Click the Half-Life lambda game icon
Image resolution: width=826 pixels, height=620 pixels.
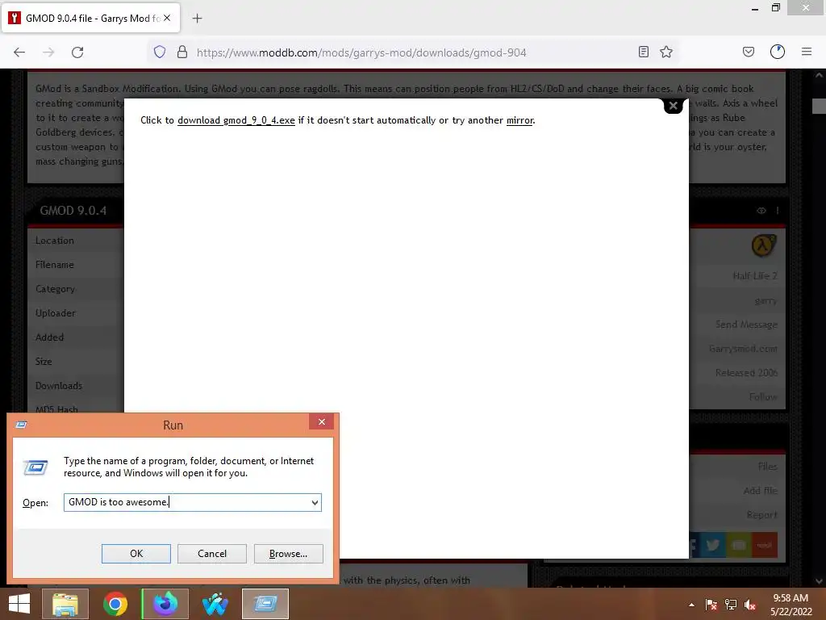coord(763,245)
